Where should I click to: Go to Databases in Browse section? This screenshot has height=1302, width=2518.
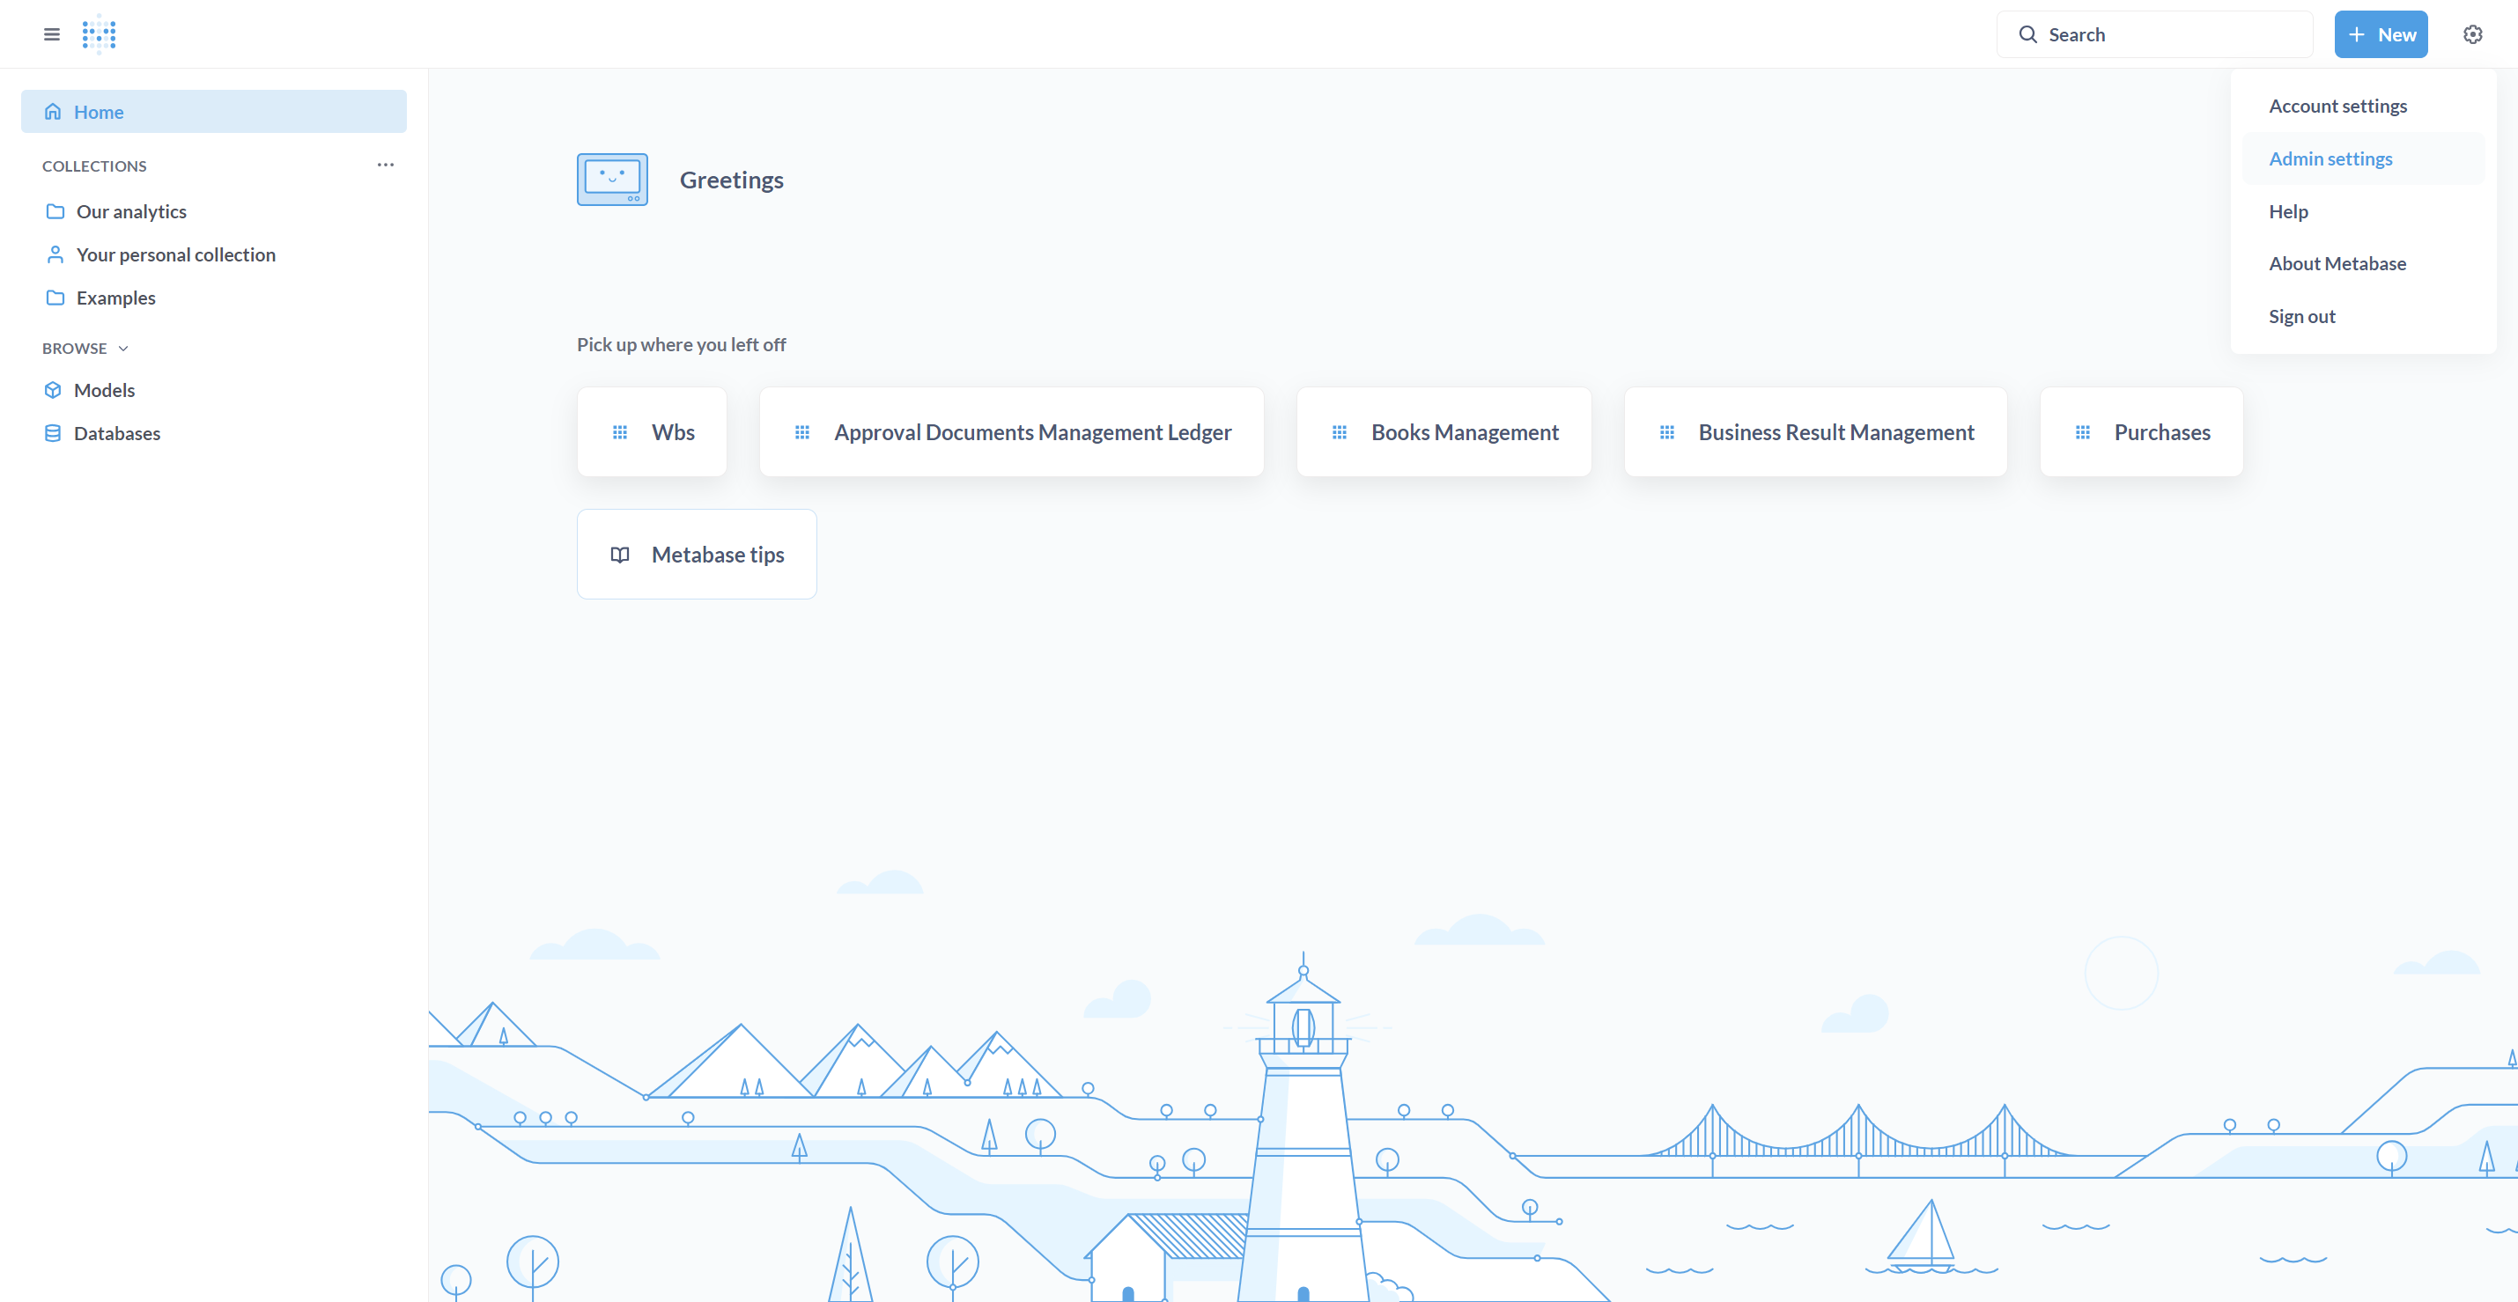(213, 433)
